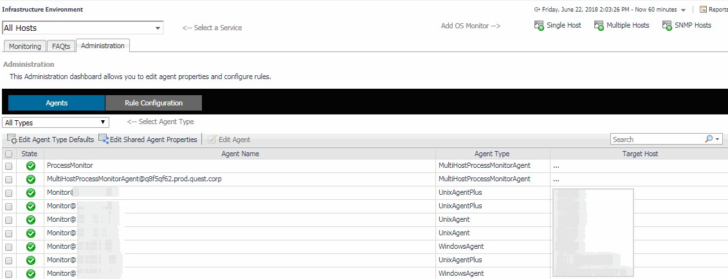Click the Agents button
The width and height of the screenshot is (728, 279).
pyautogui.click(x=57, y=103)
